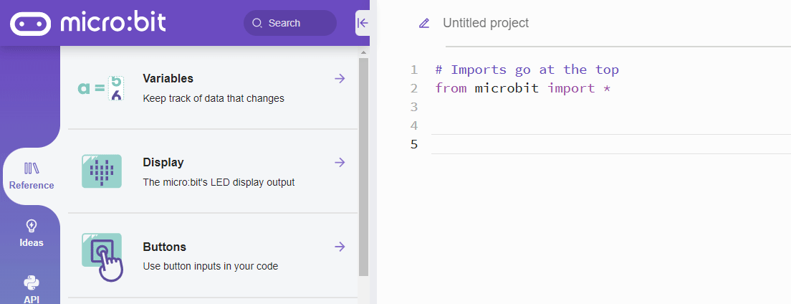Screen dimensions: 791x304
Task: Open the Display topic arrow
Action: pos(340,162)
